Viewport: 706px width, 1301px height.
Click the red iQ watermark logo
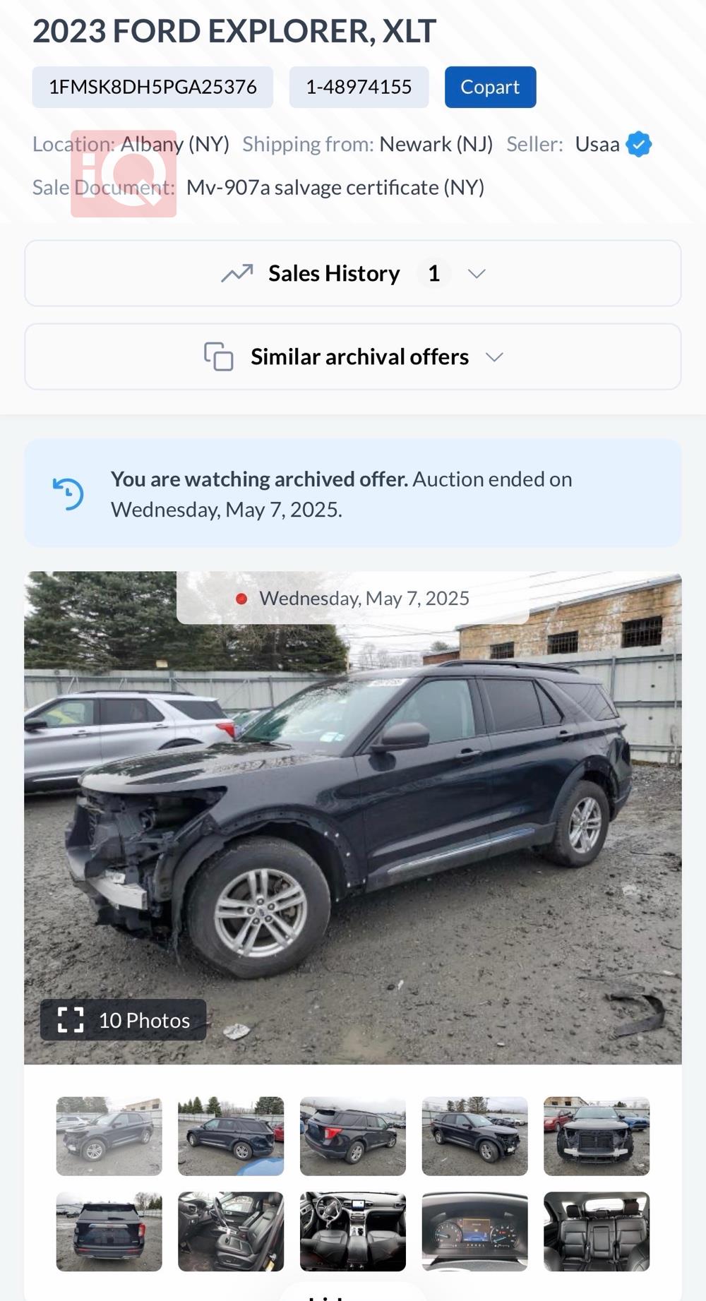point(124,174)
